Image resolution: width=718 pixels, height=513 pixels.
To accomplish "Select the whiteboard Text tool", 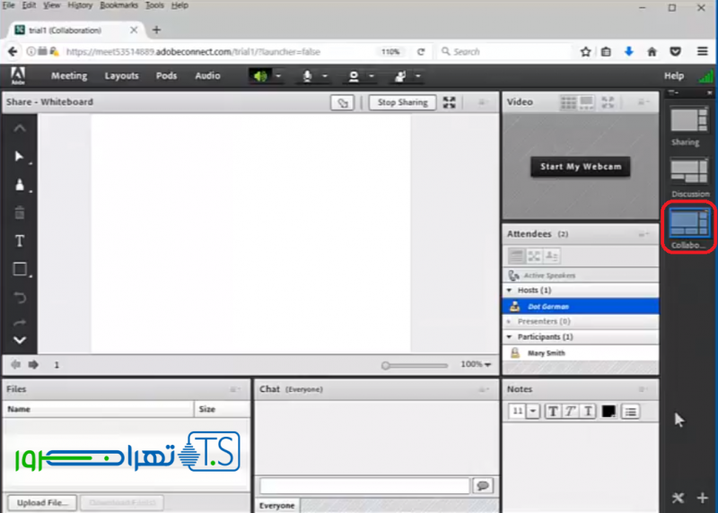I will coord(20,241).
